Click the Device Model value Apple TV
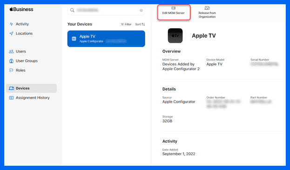 214,64
